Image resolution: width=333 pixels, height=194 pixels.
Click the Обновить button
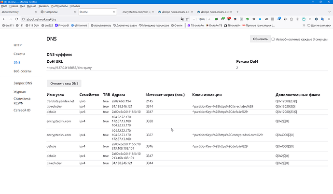(260, 39)
